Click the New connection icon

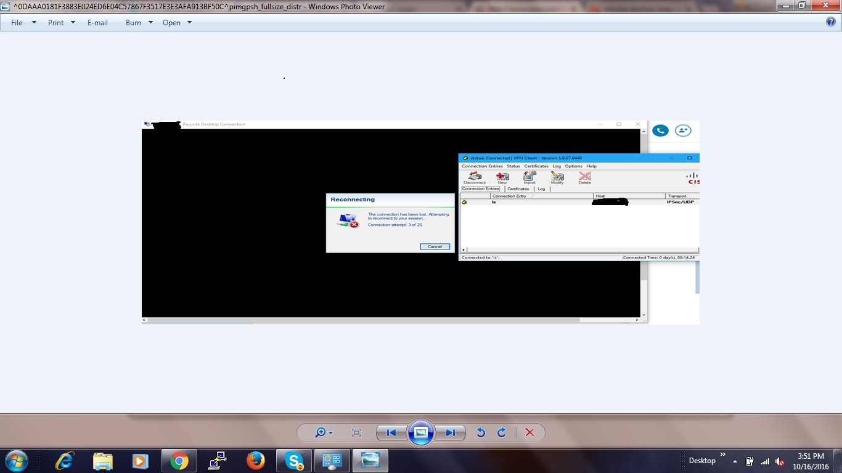tap(502, 177)
